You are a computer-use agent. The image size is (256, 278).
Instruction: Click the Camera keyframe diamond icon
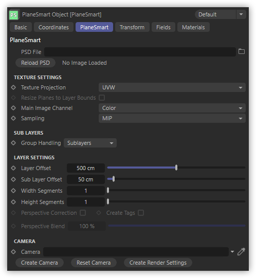13,252
